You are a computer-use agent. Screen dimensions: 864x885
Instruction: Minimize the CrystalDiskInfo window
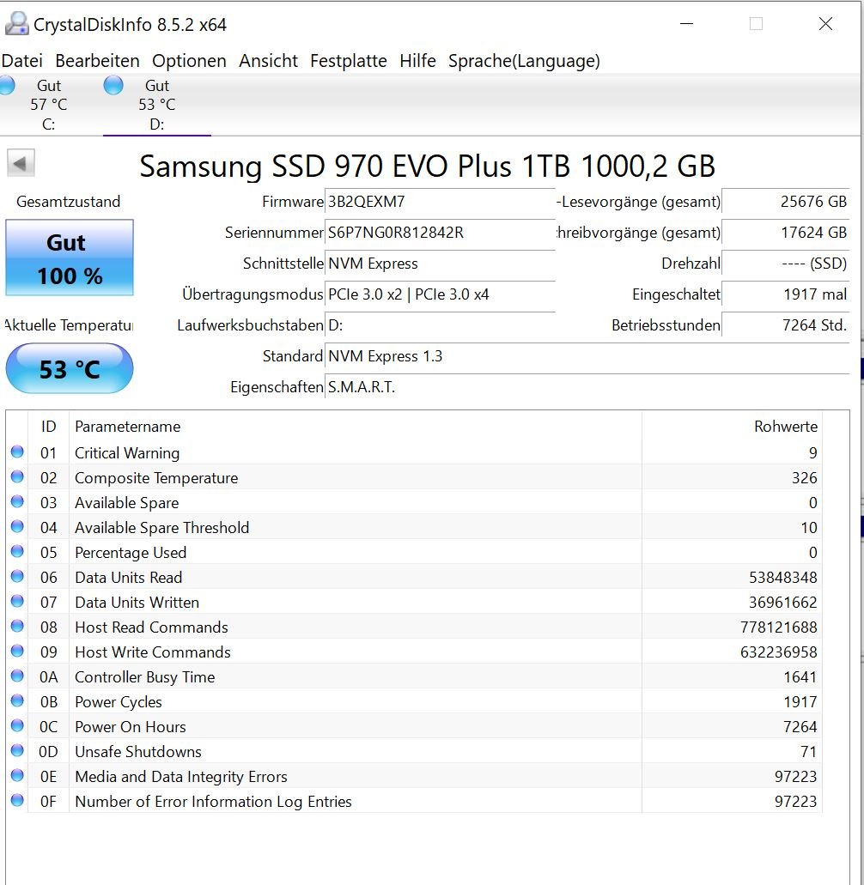(x=687, y=24)
